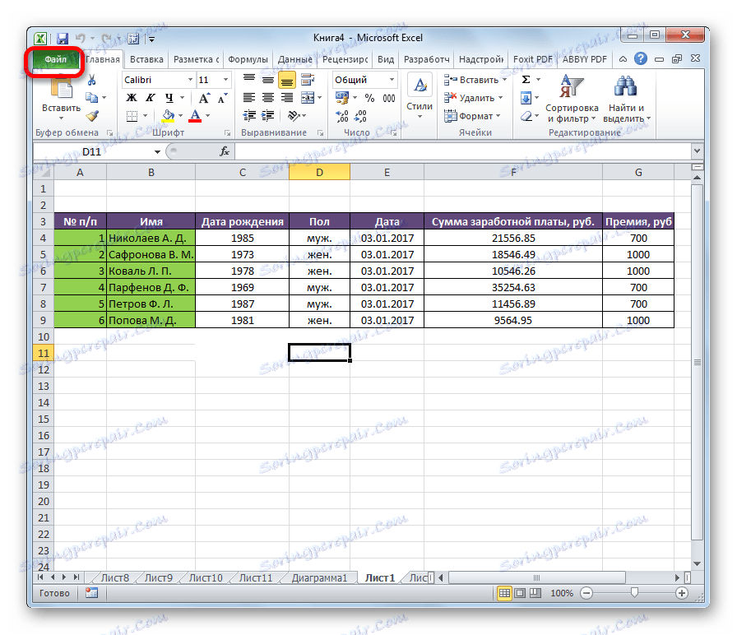The width and height of the screenshot is (737, 635).
Task: Apply the Format Painter brush icon
Action: (92, 114)
